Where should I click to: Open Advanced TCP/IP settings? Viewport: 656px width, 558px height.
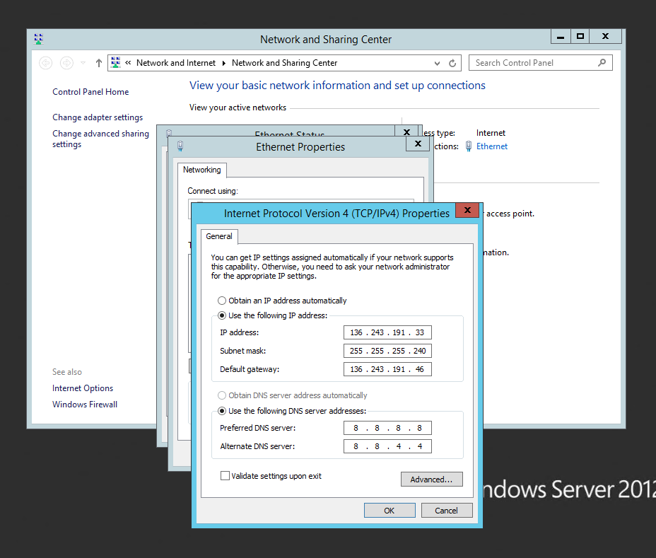coord(431,479)
